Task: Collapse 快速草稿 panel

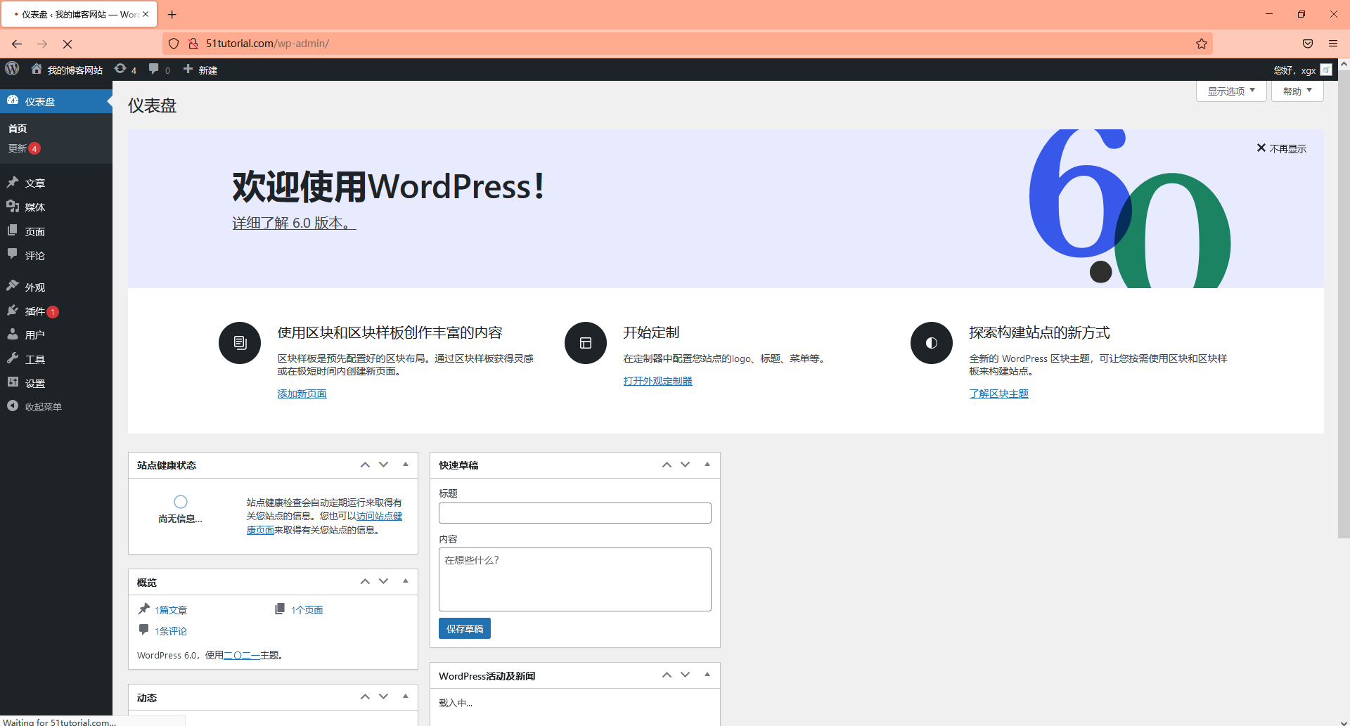Action: pyautogui.click(x=707, y=465)
